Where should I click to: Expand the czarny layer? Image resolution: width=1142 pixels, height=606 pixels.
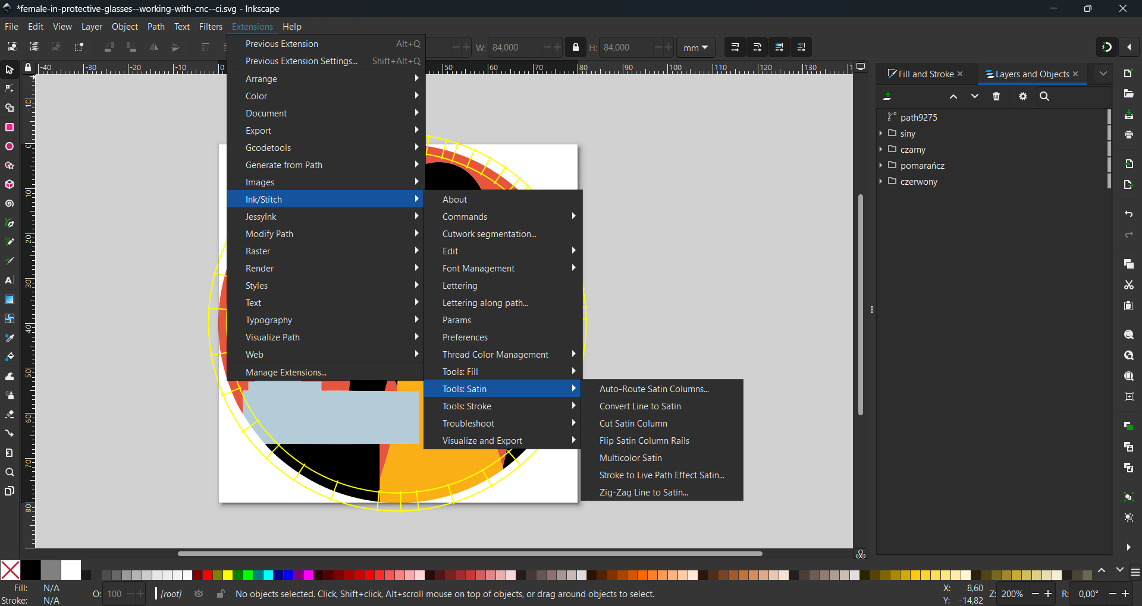coord(881,149)
